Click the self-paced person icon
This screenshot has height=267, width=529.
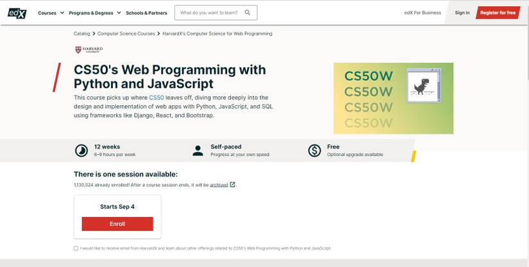197,150
